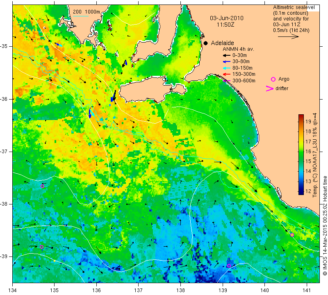
Task: Click the 'ANMN 4h av.' legend heading
Action: click(238, 49)
